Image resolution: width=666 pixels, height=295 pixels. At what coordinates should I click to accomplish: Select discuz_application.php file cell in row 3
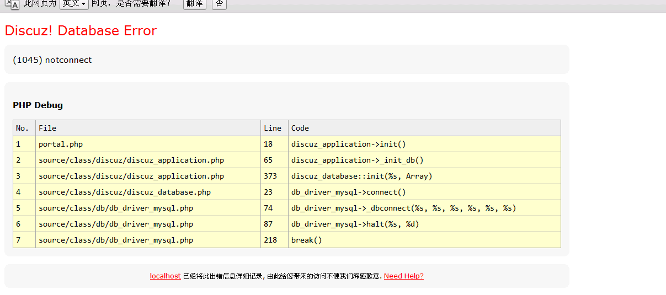148,176
